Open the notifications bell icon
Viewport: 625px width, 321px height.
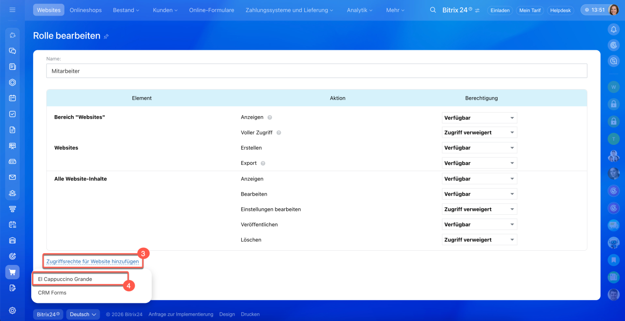pyautogui.click(x=613, y=29)
